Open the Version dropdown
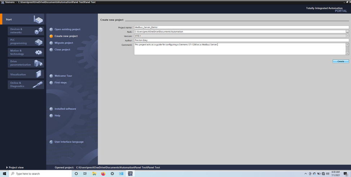This screenshot has width=351, height=177. click(347, 36)
